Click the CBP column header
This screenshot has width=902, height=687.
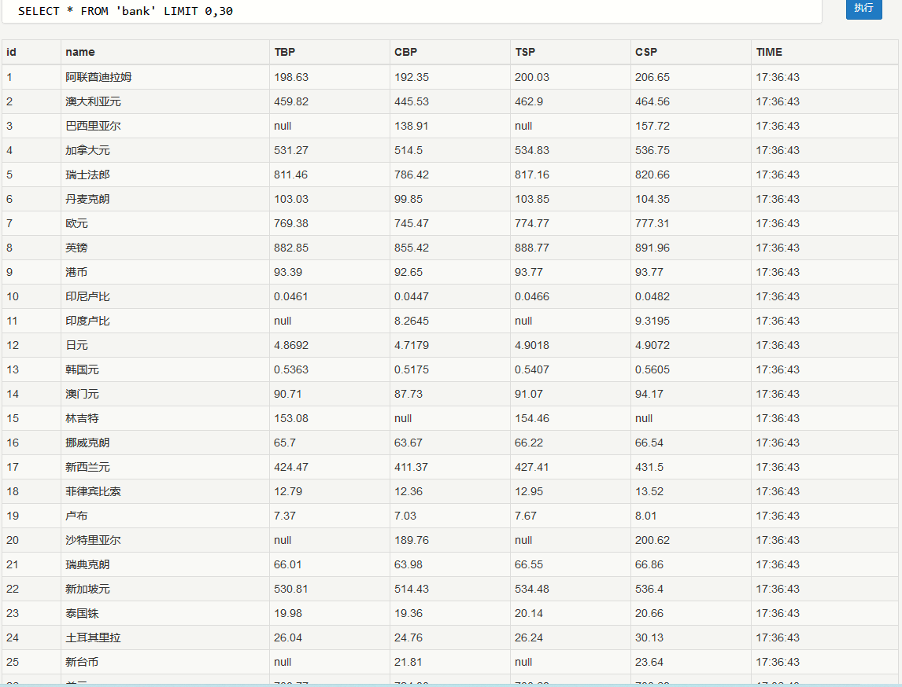point(405,52)
